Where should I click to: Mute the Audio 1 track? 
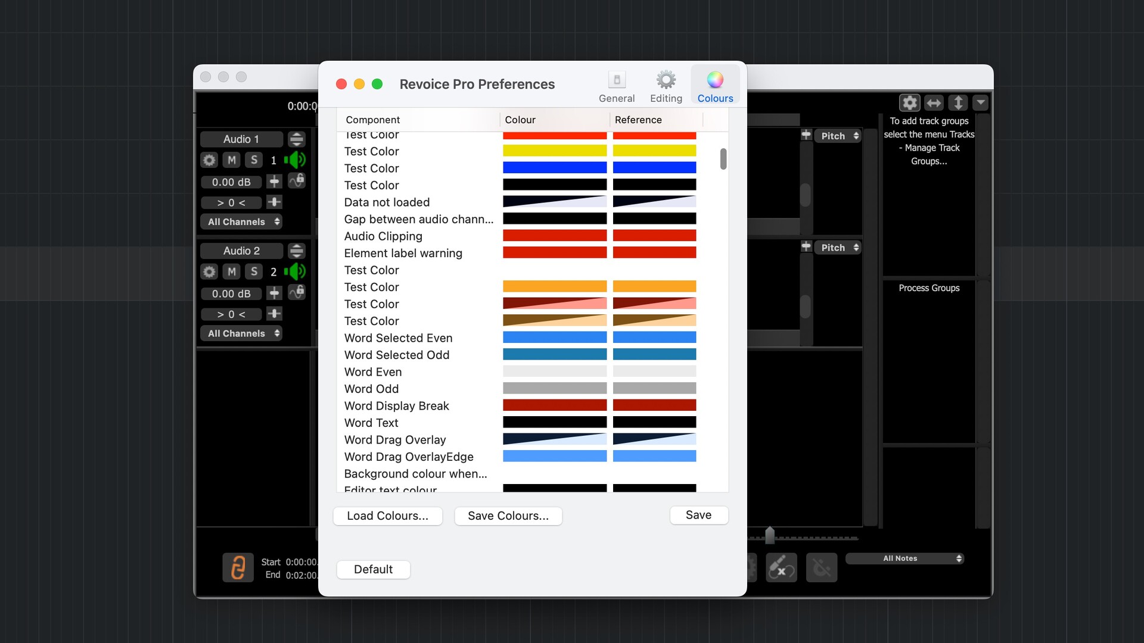pos(232,160)
